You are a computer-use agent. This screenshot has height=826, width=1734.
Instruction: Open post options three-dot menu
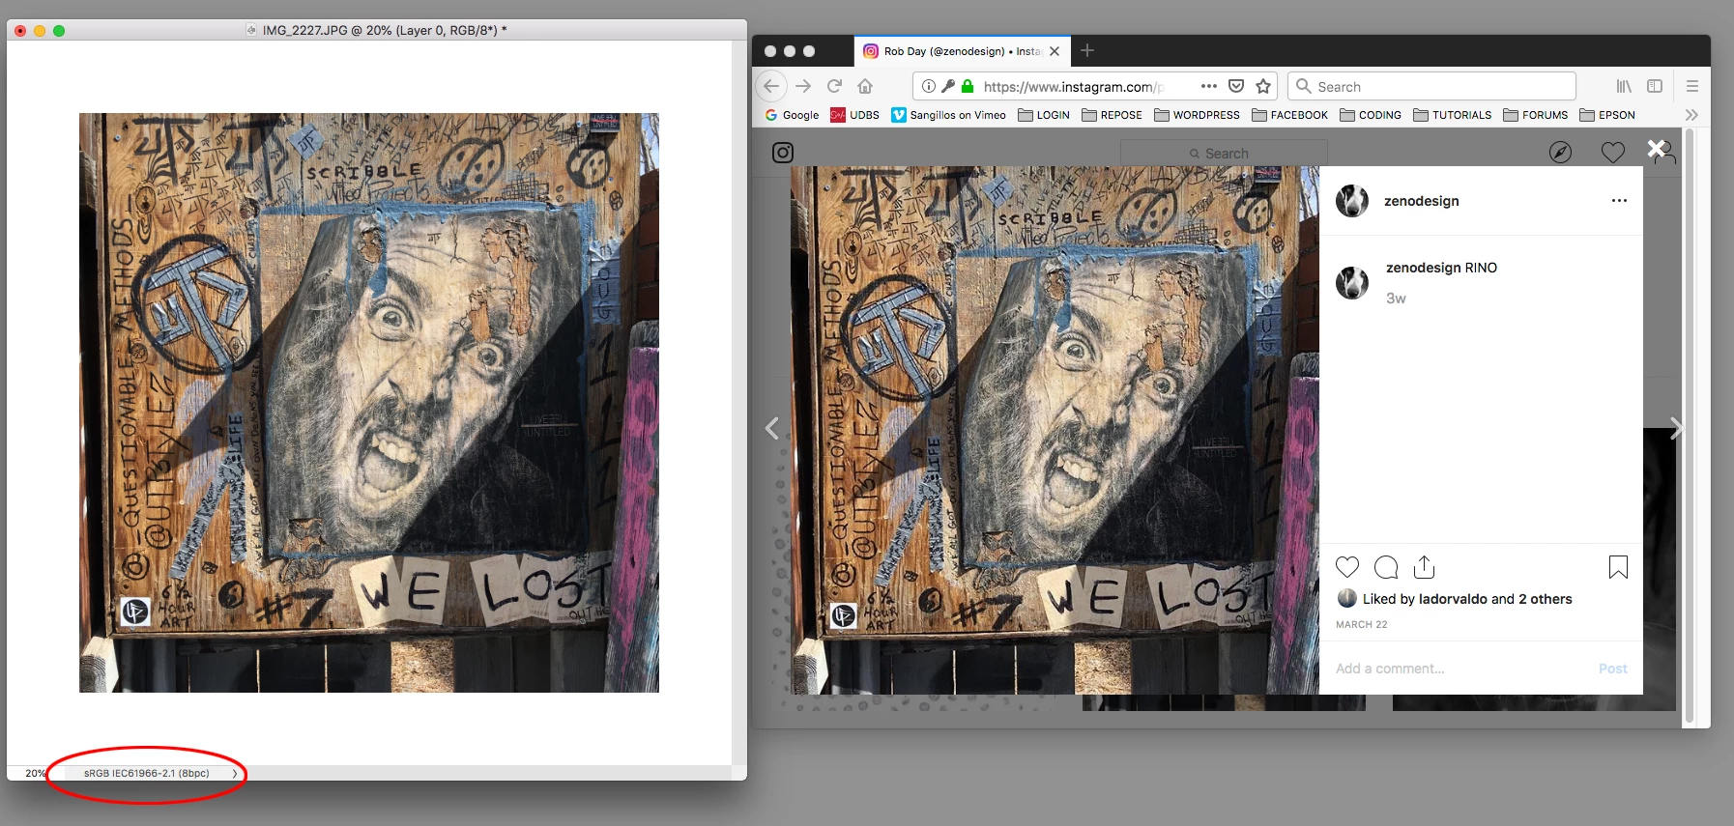coord(1619,201)
